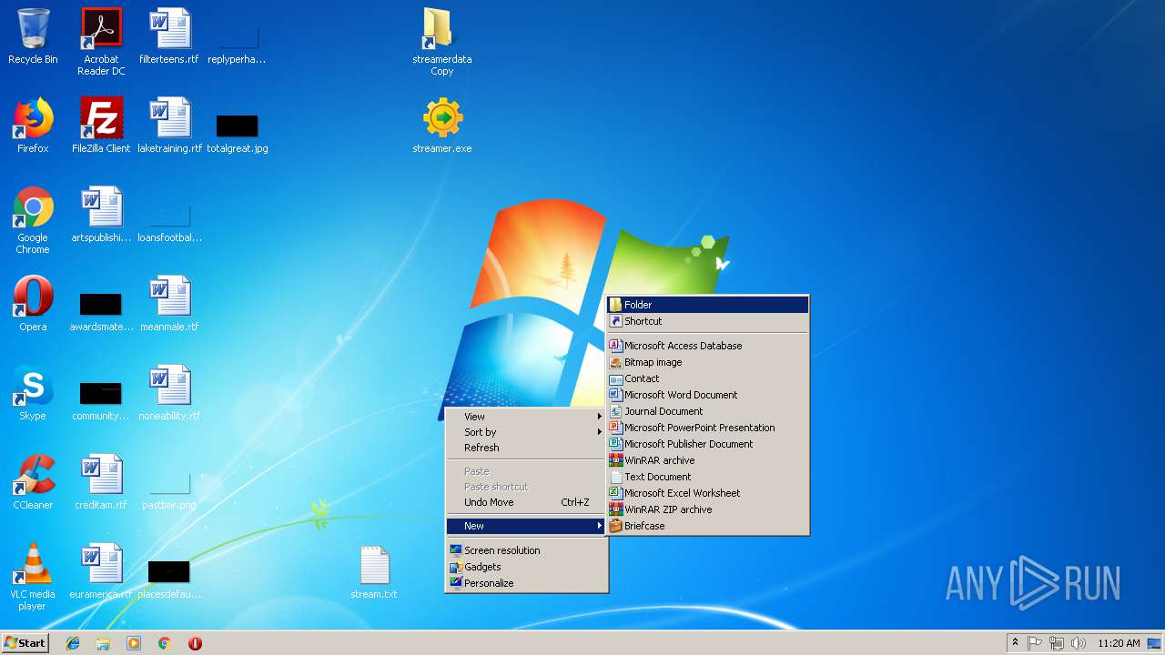Open the Start menu
This screenshot has width=1165, height=655.
tap(25, 643)
